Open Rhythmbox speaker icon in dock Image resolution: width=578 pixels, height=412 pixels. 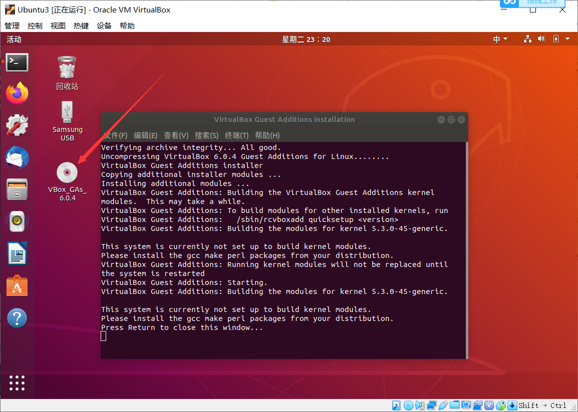point(17,221)
